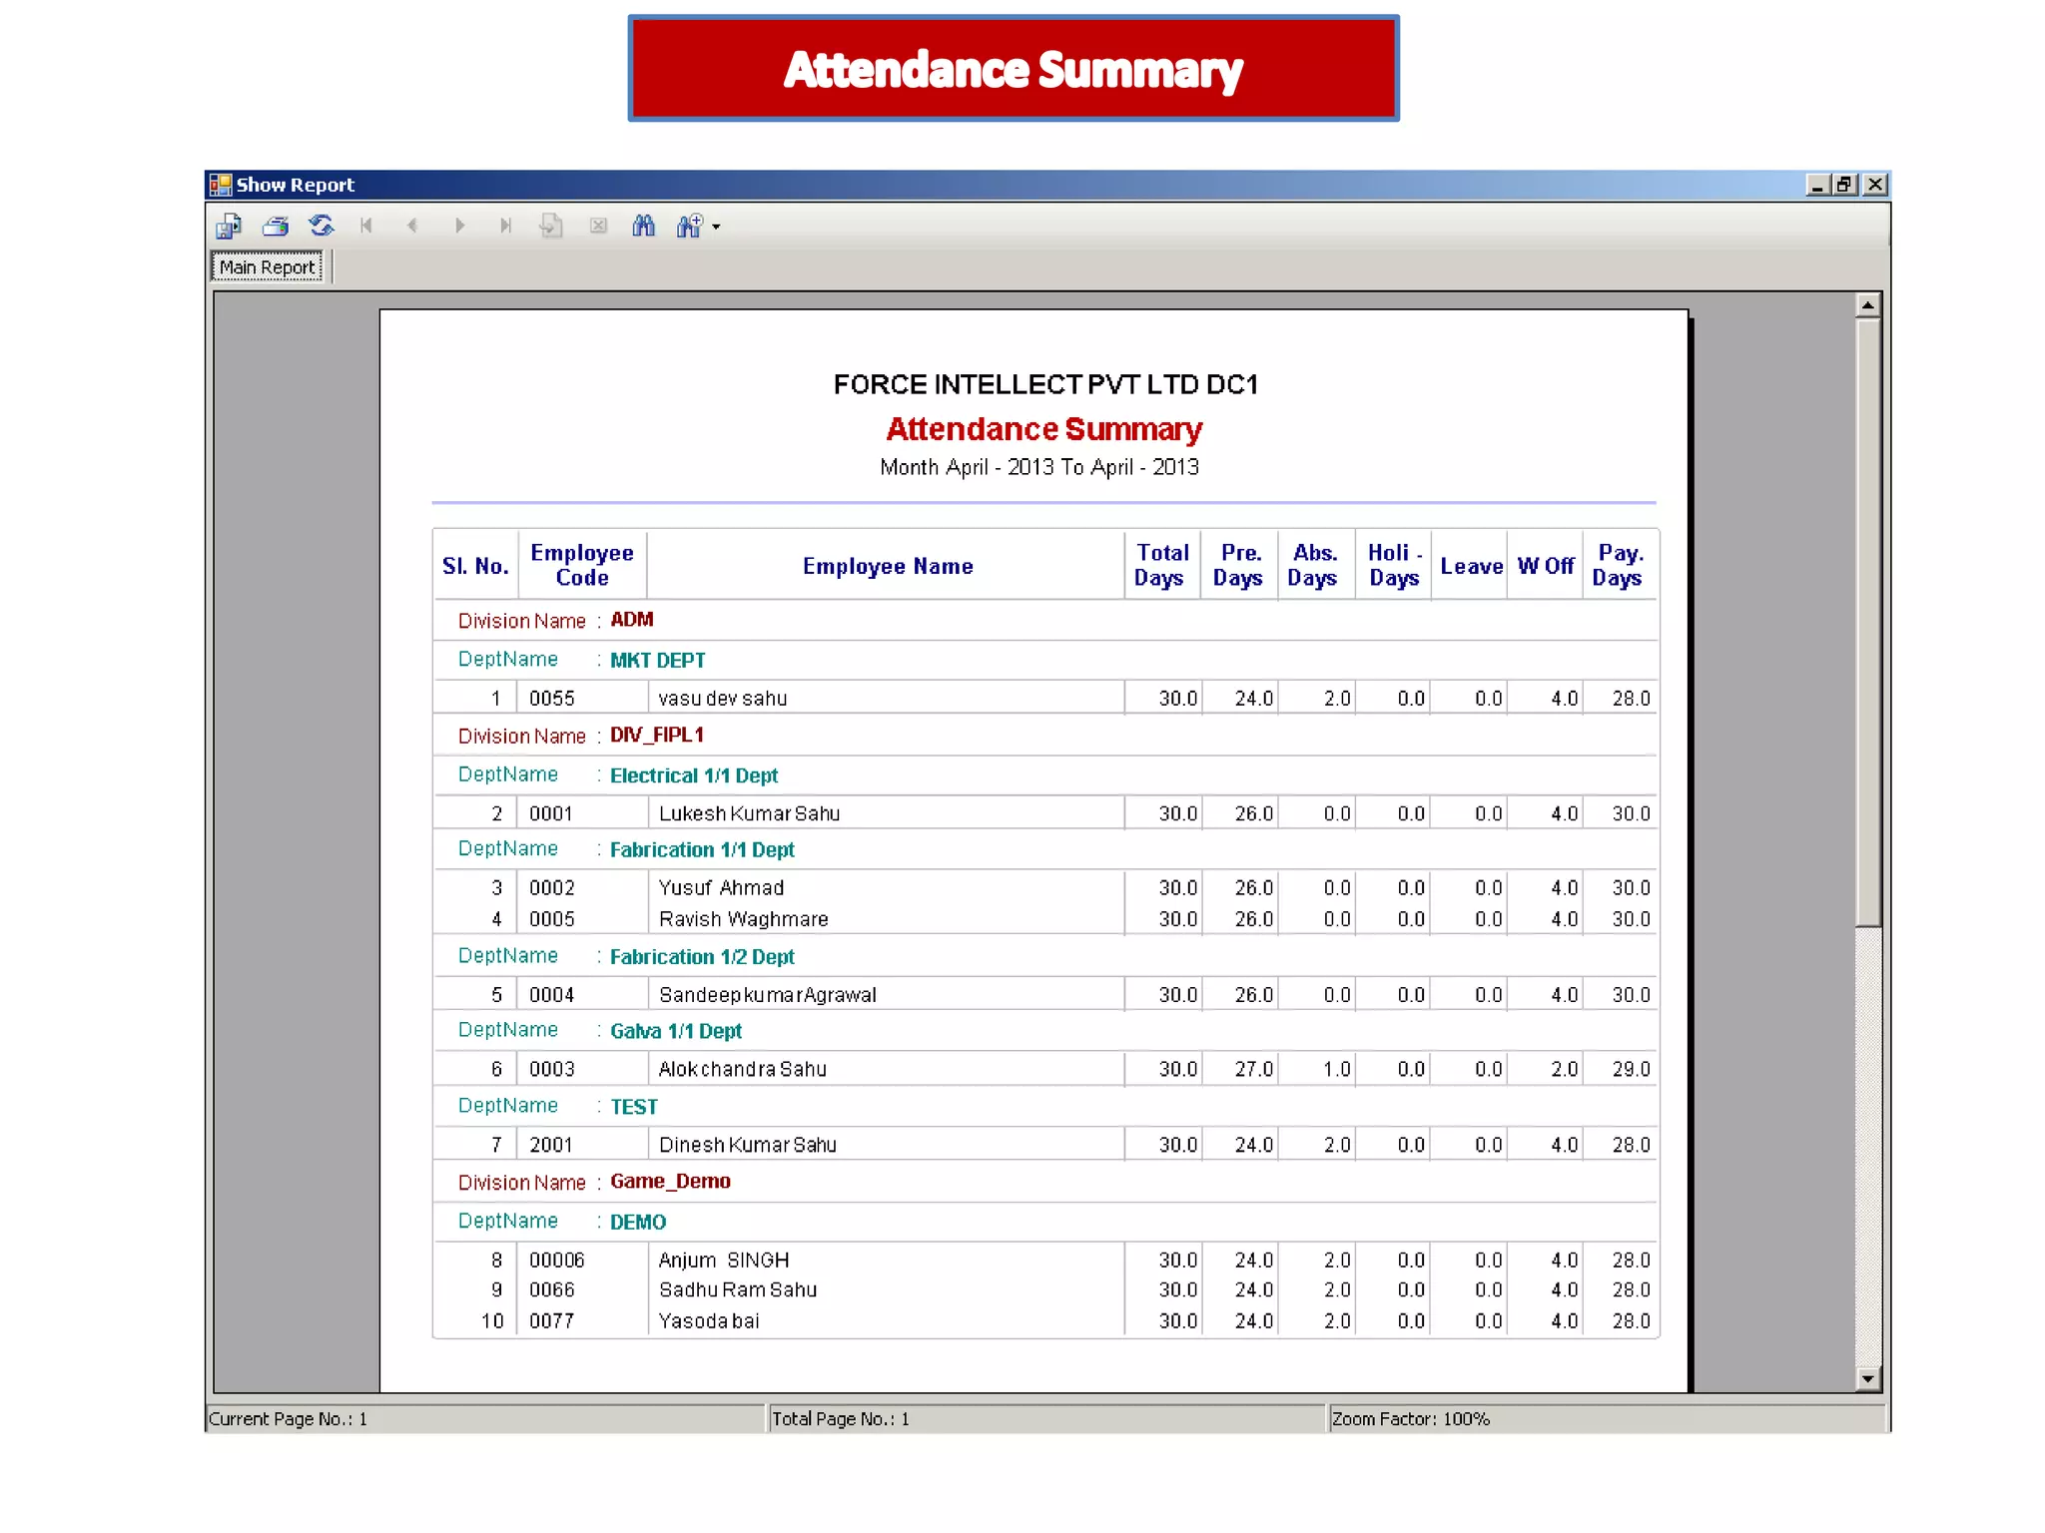The width and height of the screenshot is (2045, 1533).
Task: Click scrollbar down arrow
Action: pyautogui.click(x=1867, y=1379)
